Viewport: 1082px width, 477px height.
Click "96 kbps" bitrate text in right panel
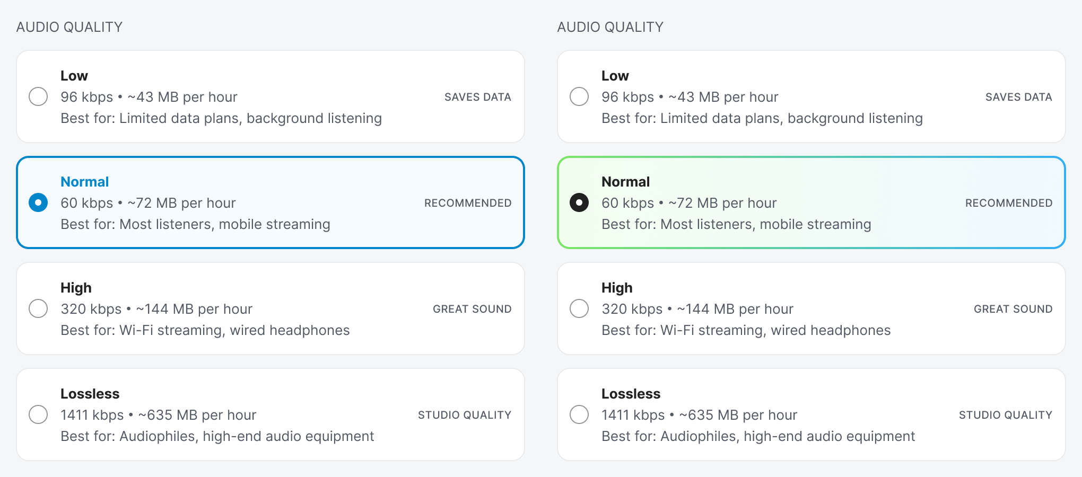(627, 97)
